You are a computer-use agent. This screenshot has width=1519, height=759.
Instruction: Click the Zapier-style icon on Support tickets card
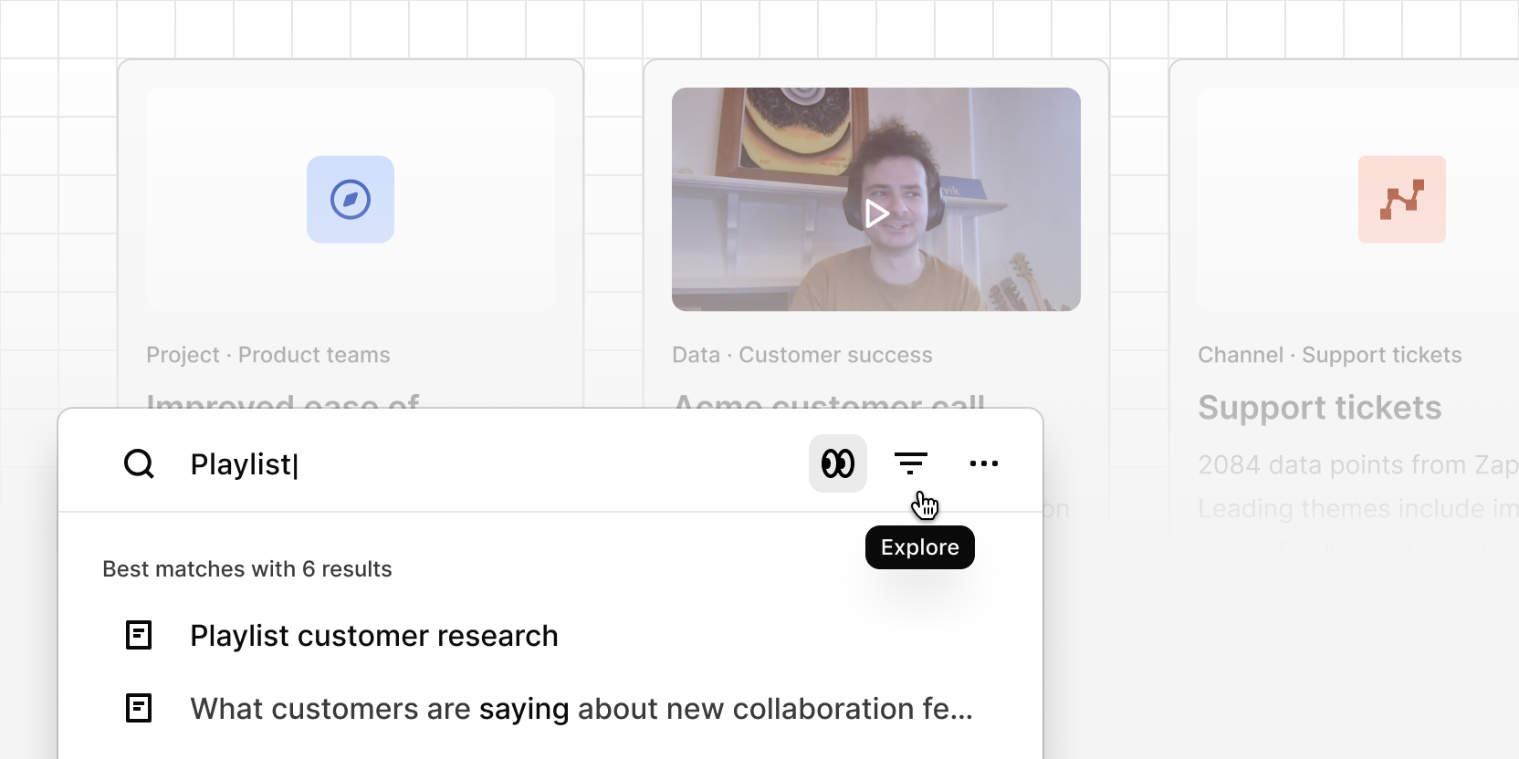[1402, 199]
